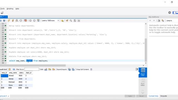Select the cell containing Mona
The image size is (178, 100).
point(13,85)
